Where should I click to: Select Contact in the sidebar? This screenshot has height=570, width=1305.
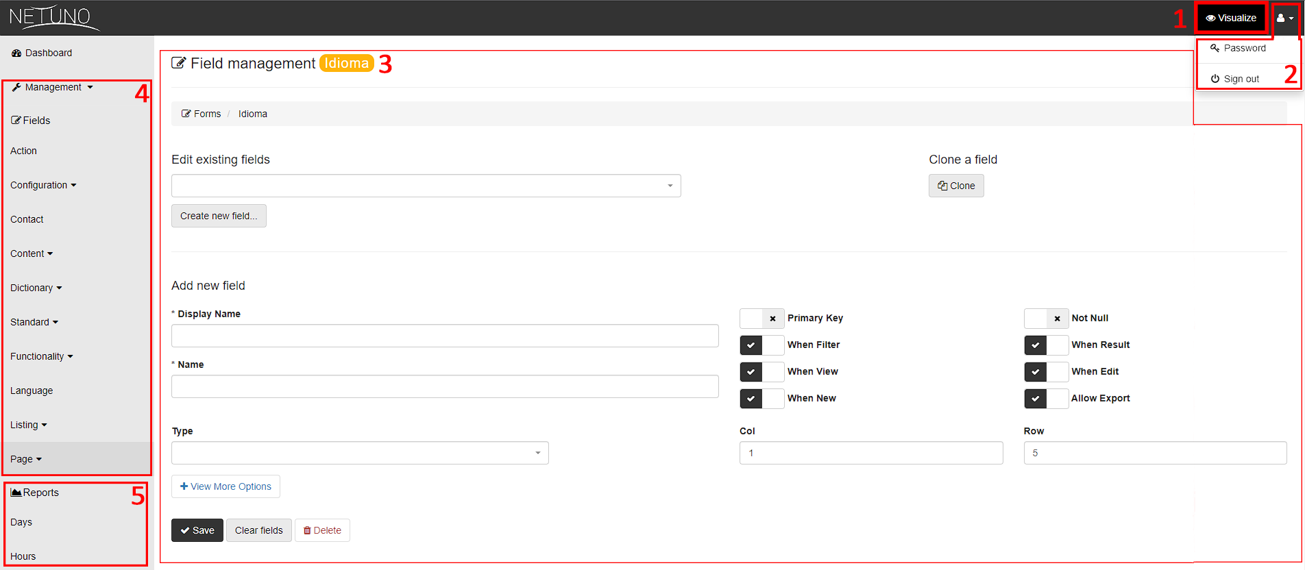(27, 219)
